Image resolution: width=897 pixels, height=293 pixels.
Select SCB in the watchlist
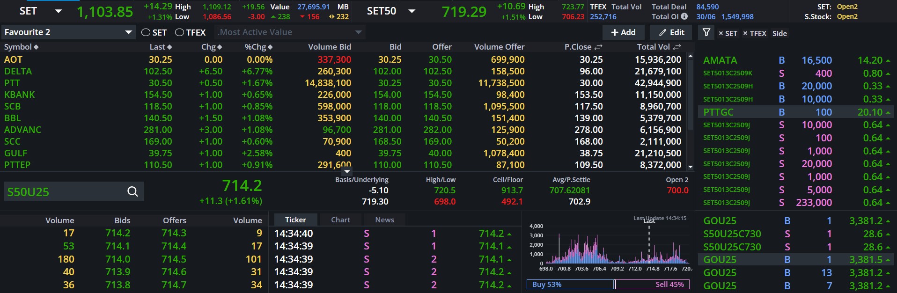click(x=12, y=106)
